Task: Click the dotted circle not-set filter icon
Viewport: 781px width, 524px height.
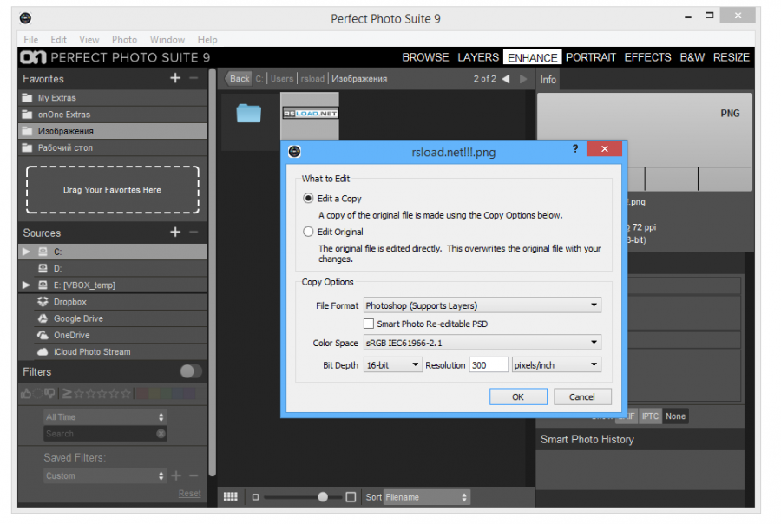Action: (38, 394)
